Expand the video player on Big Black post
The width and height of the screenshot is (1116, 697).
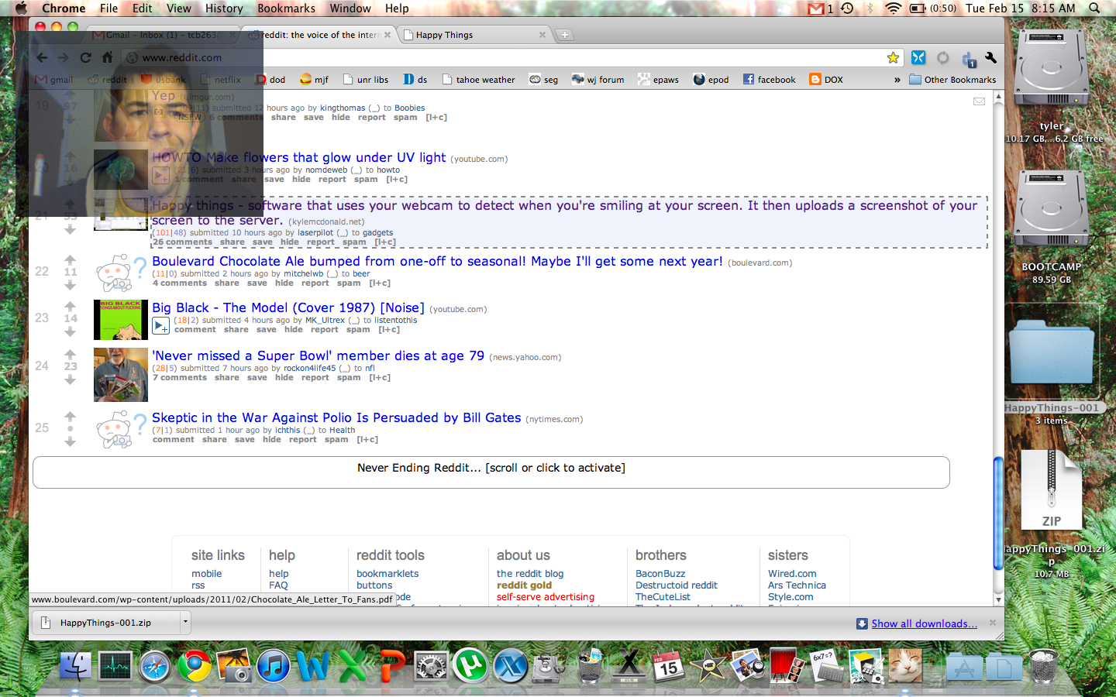[160, 326]
